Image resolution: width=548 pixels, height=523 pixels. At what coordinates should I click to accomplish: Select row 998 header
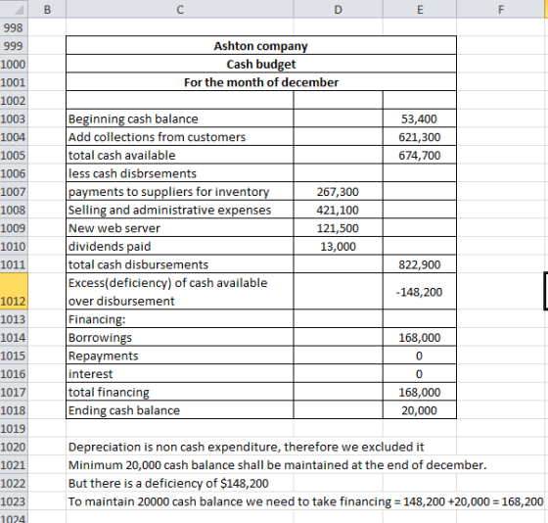coord(14,27)
